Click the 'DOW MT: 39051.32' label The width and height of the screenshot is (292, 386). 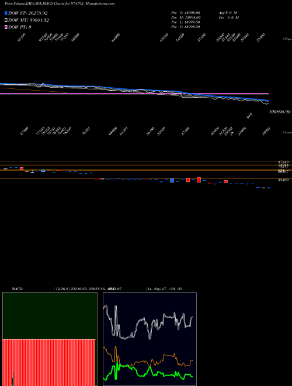click(x=29, y=20)
